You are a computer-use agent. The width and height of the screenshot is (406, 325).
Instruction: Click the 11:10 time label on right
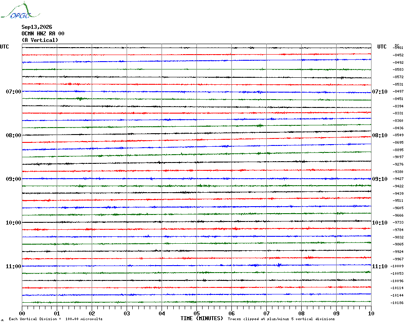(380, 266)
